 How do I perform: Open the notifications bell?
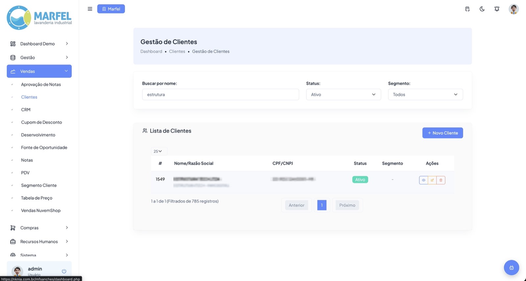[x=497, y=9]
